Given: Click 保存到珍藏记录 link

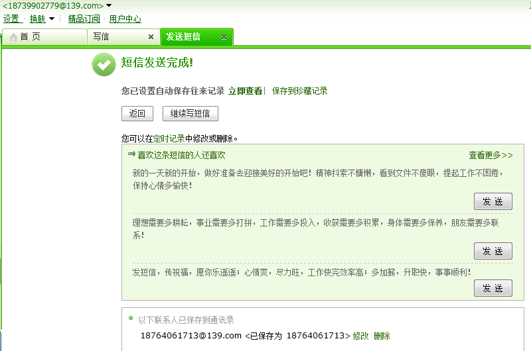Looking at the screenshot, I should pyautogui.click(x=299, y=91).
